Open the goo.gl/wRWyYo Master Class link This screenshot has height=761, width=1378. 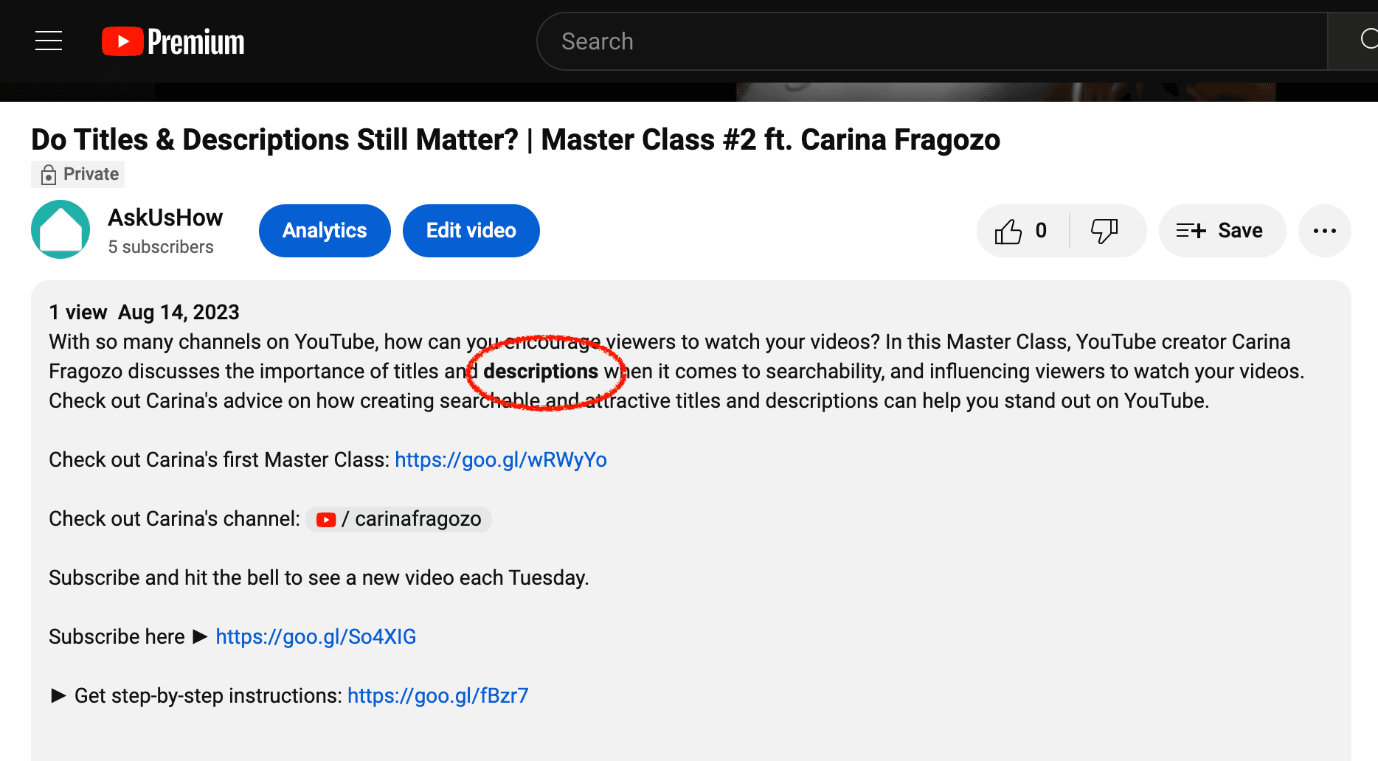coord(500,460)
